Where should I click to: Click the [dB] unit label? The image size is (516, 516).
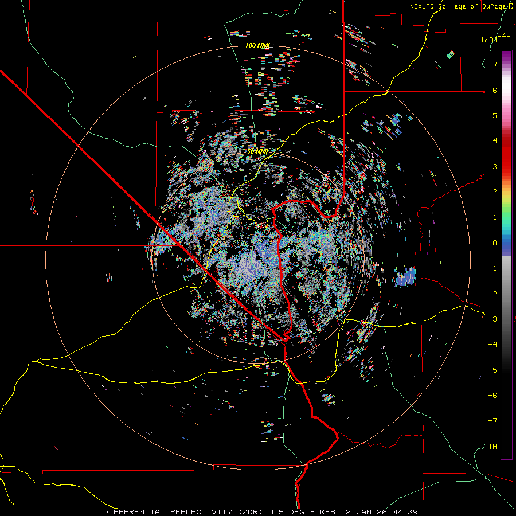tap(490, 40)
